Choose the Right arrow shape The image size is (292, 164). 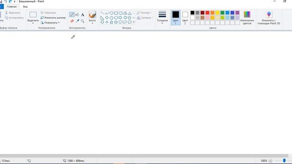(120, 18)
